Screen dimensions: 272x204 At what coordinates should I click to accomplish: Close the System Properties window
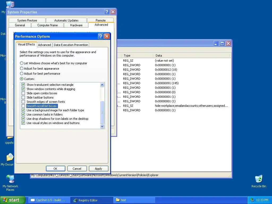point(113,12)
